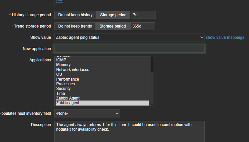Select OS in Applications list
249x142 pixels.
59,74
